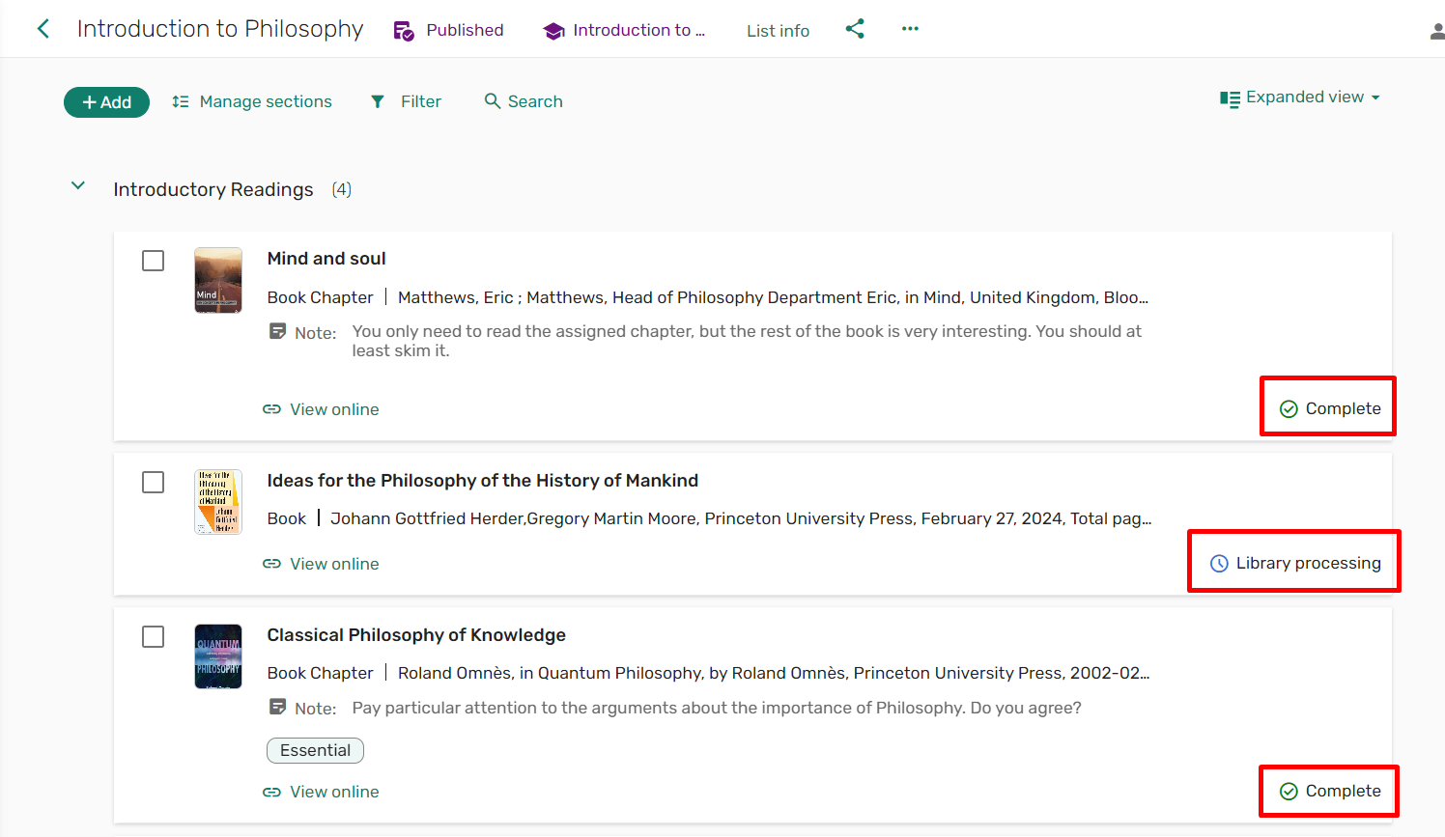Click the Filter funnel icon
The height and width of the screenshot is (837, 1445).
click(378, 101)
